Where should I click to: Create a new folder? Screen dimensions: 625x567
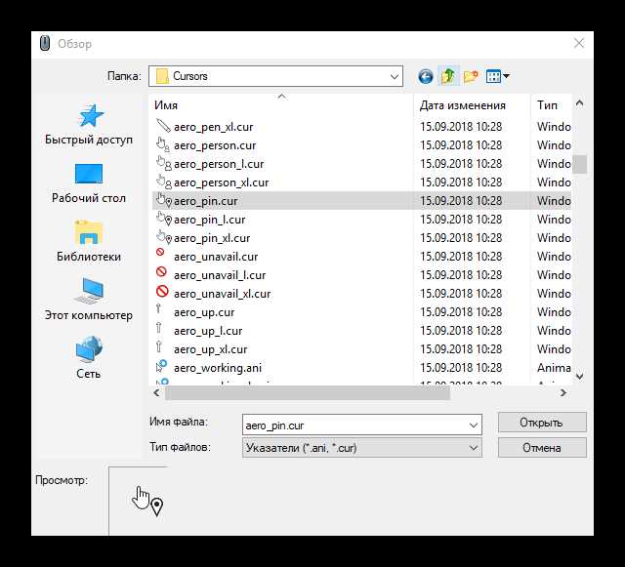[x=471, y=76]
